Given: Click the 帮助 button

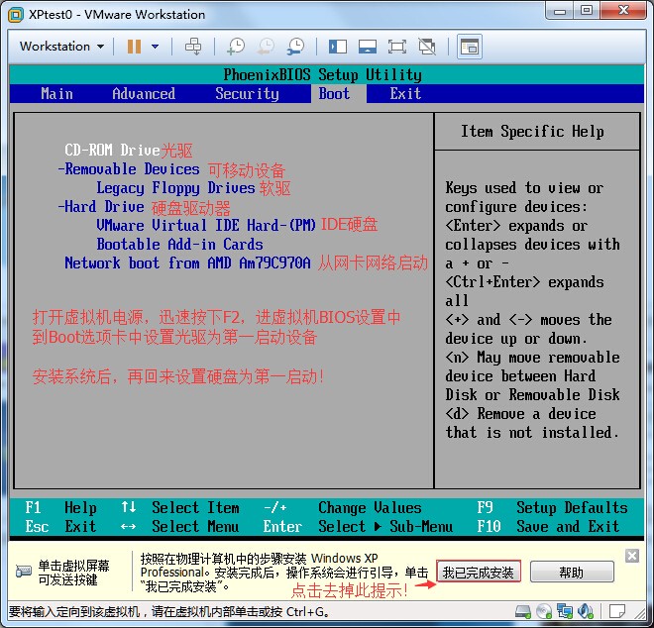Looking at the screenshot, I should pos(571,573).
